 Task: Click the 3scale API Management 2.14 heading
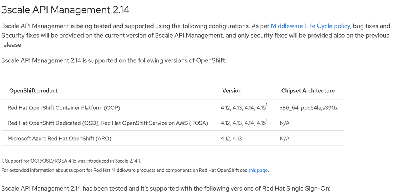pos(66,10)
